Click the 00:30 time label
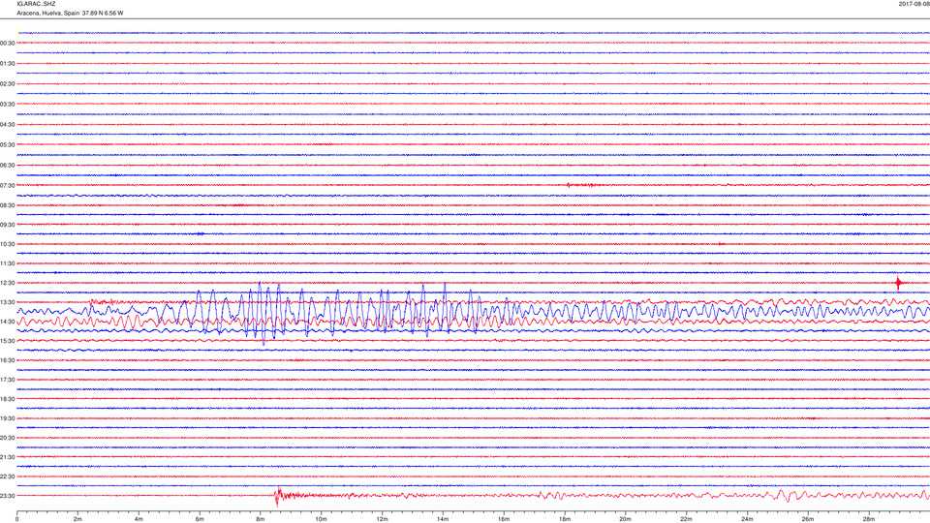Screen dimensions: 930x523 pos(7,44)
